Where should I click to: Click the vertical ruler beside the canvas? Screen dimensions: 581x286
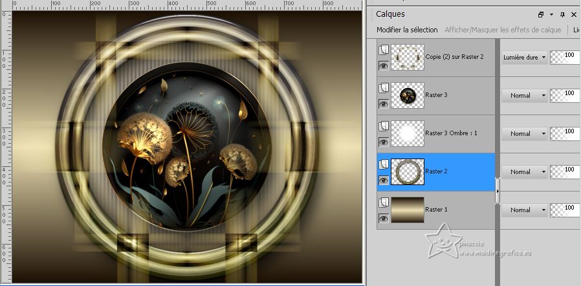(6, 147)
